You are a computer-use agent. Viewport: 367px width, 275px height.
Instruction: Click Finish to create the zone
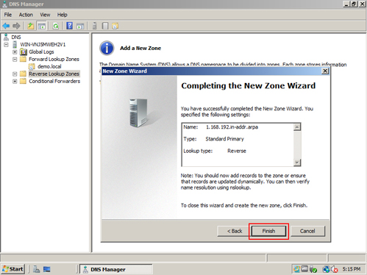(268, 231)
